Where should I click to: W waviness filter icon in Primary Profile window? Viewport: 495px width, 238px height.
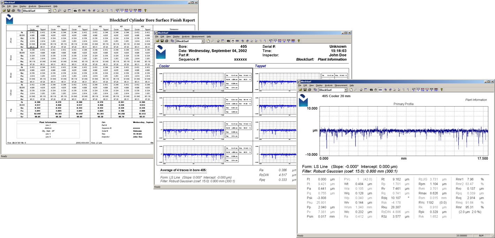(x=427, y=90)
